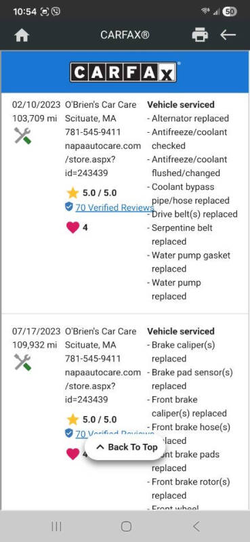This screenshot has height=542, width=250.
Task: Go back using the left arrow icon
Action: pos(228,35)
